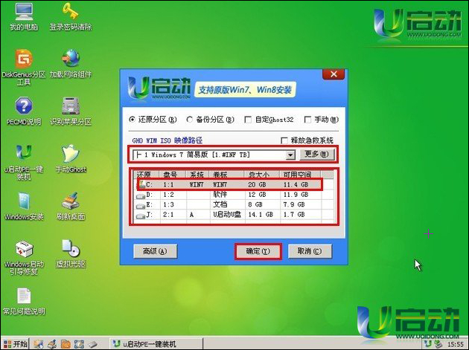
Task: Select the 备份分区 radio button
Action: tap(190, 119)
